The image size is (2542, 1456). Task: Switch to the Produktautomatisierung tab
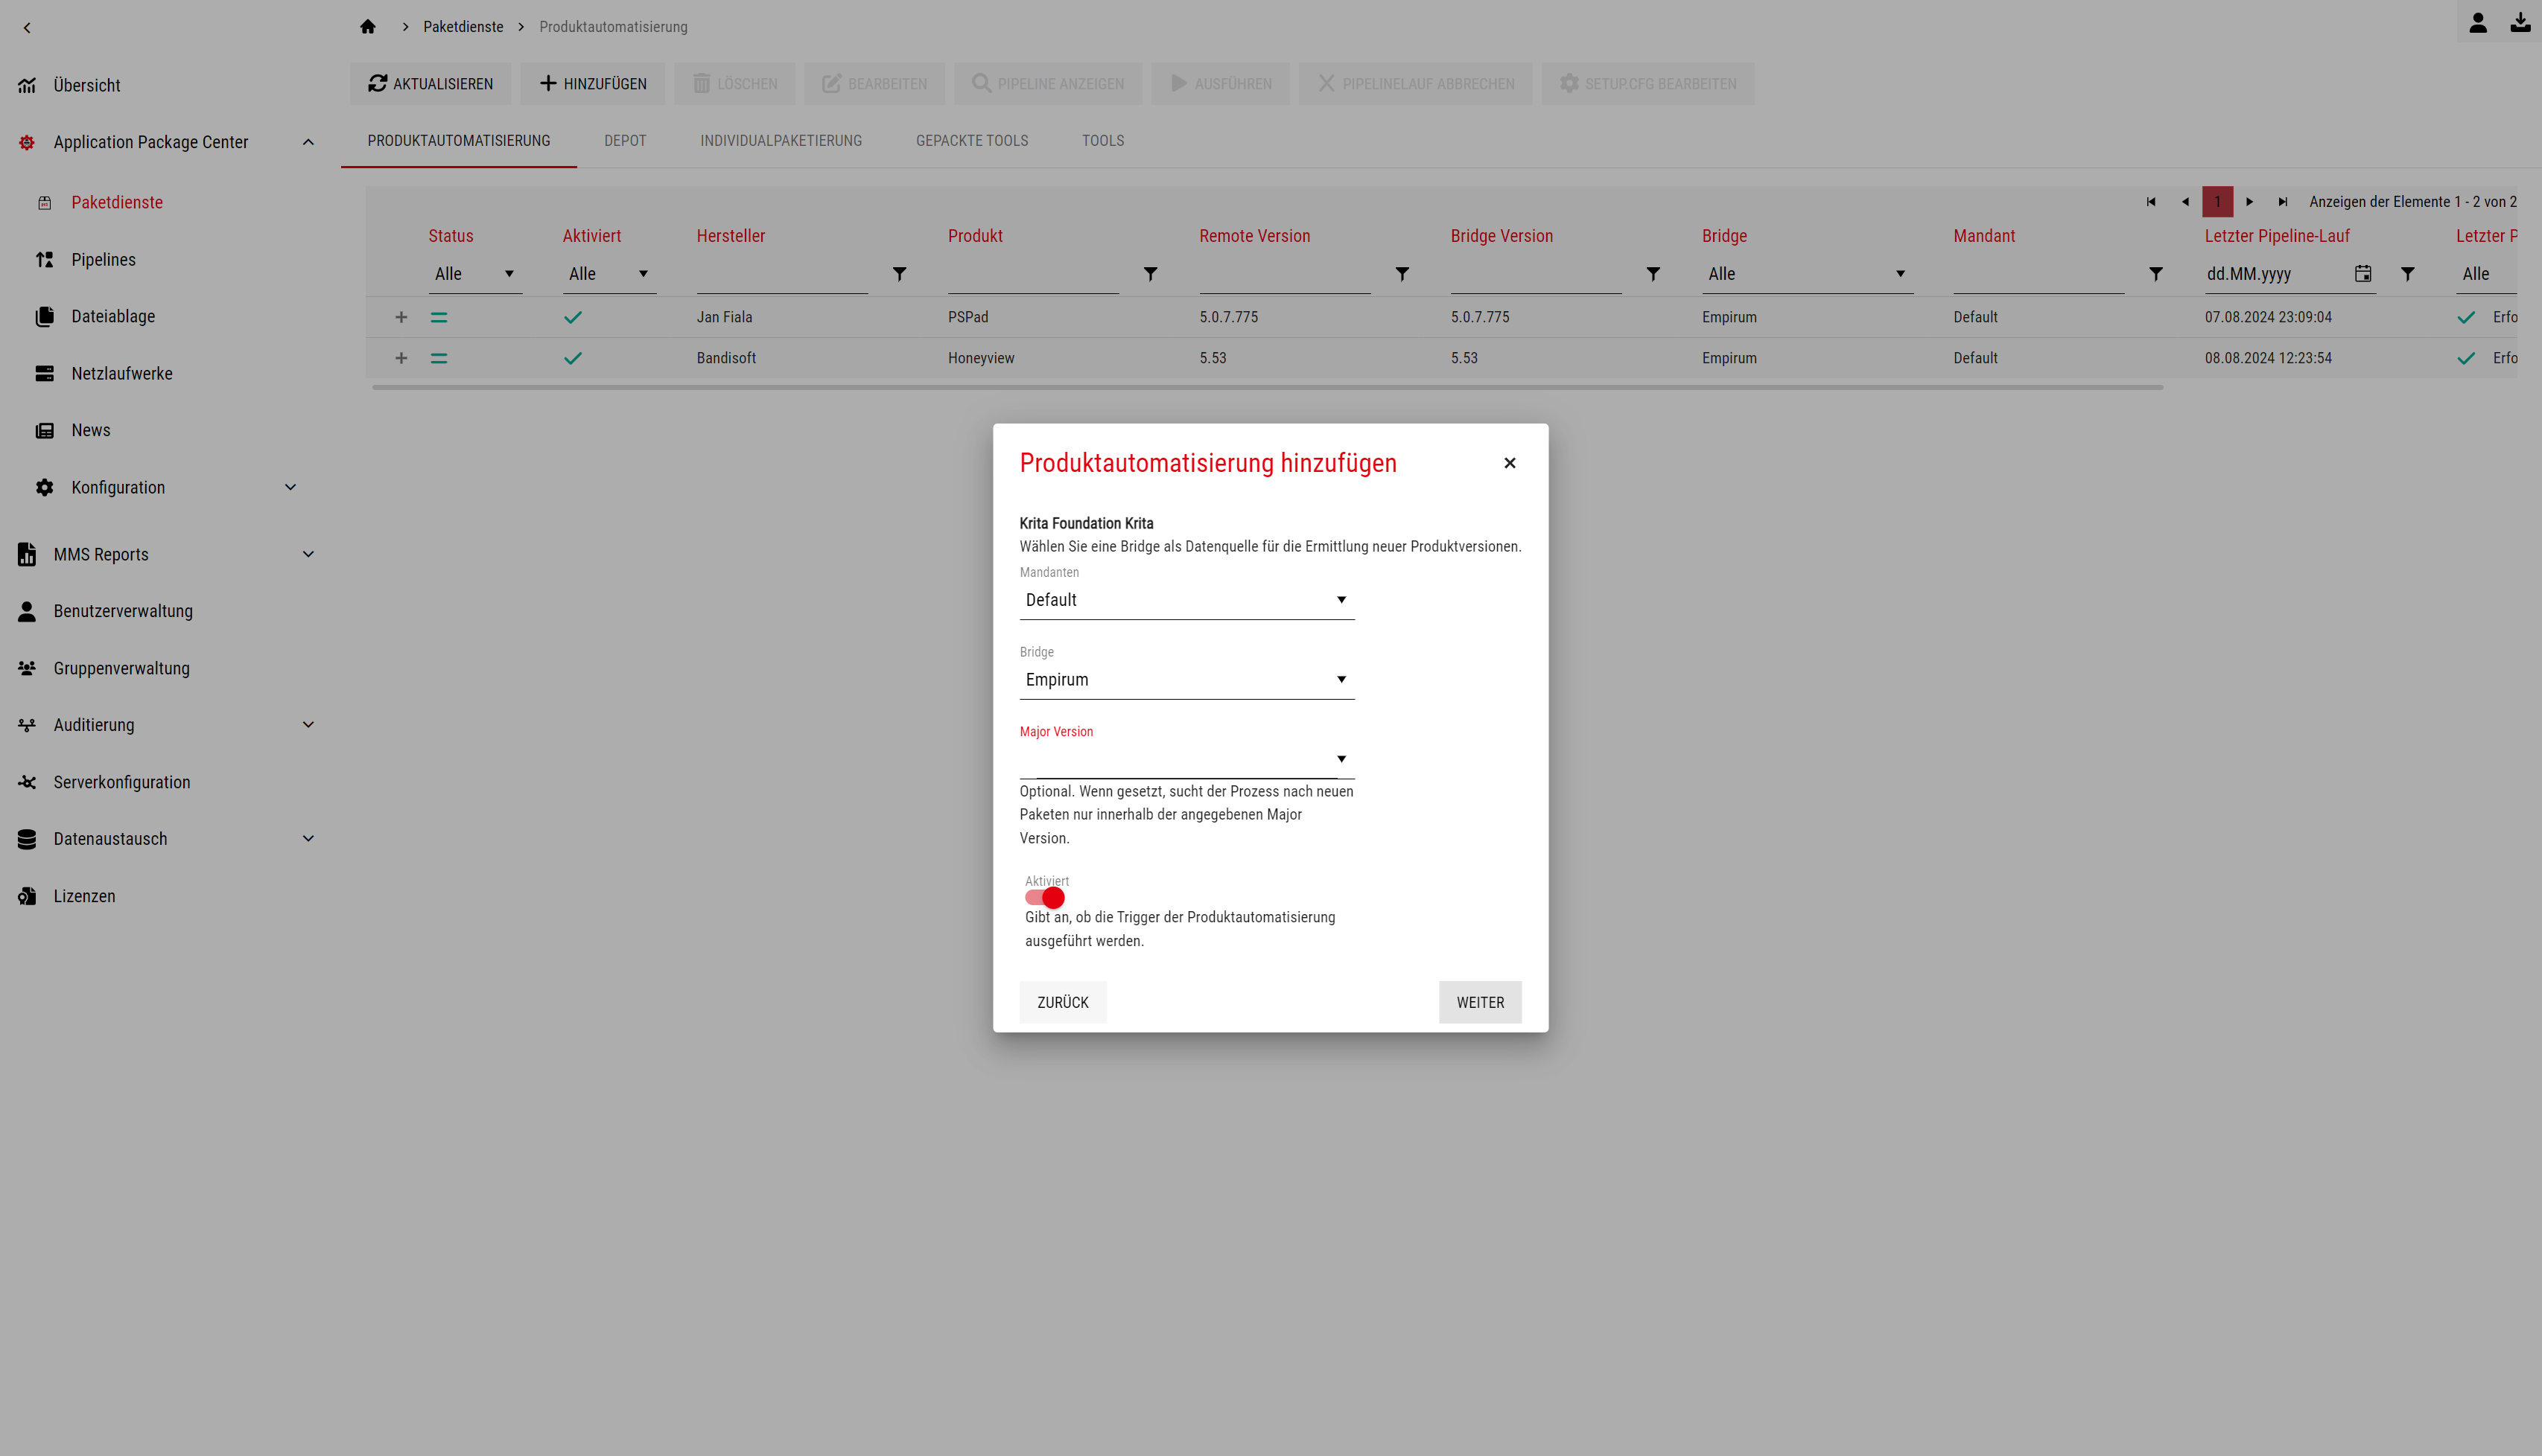point(458,141)
